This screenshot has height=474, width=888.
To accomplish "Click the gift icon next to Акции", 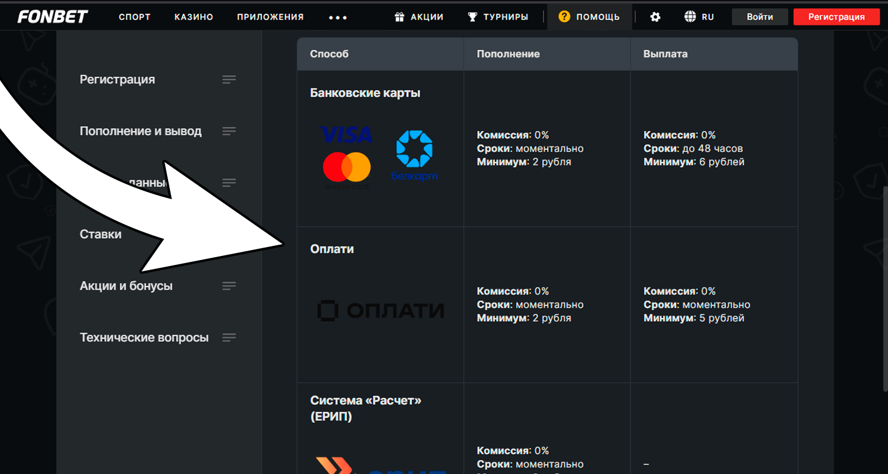I will click(x=400, y=17).
